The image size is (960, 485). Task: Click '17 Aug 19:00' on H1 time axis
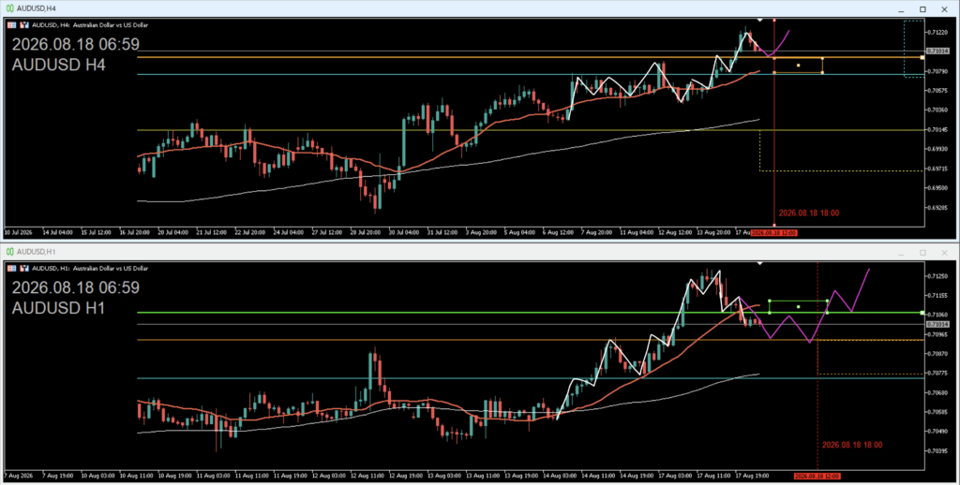coord(751,476)
